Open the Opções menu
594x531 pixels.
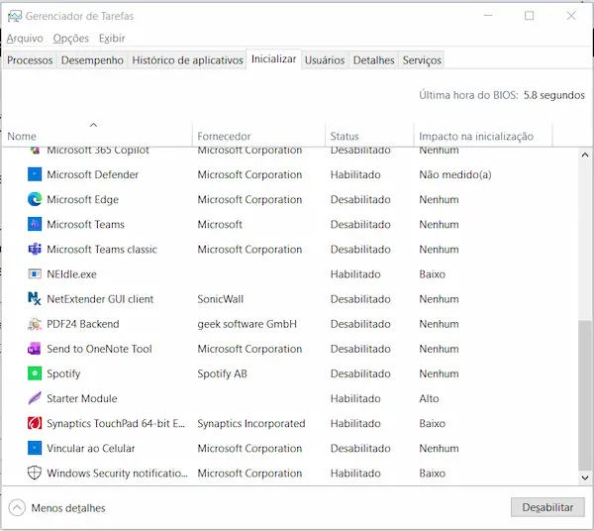[x=71, y=39]
